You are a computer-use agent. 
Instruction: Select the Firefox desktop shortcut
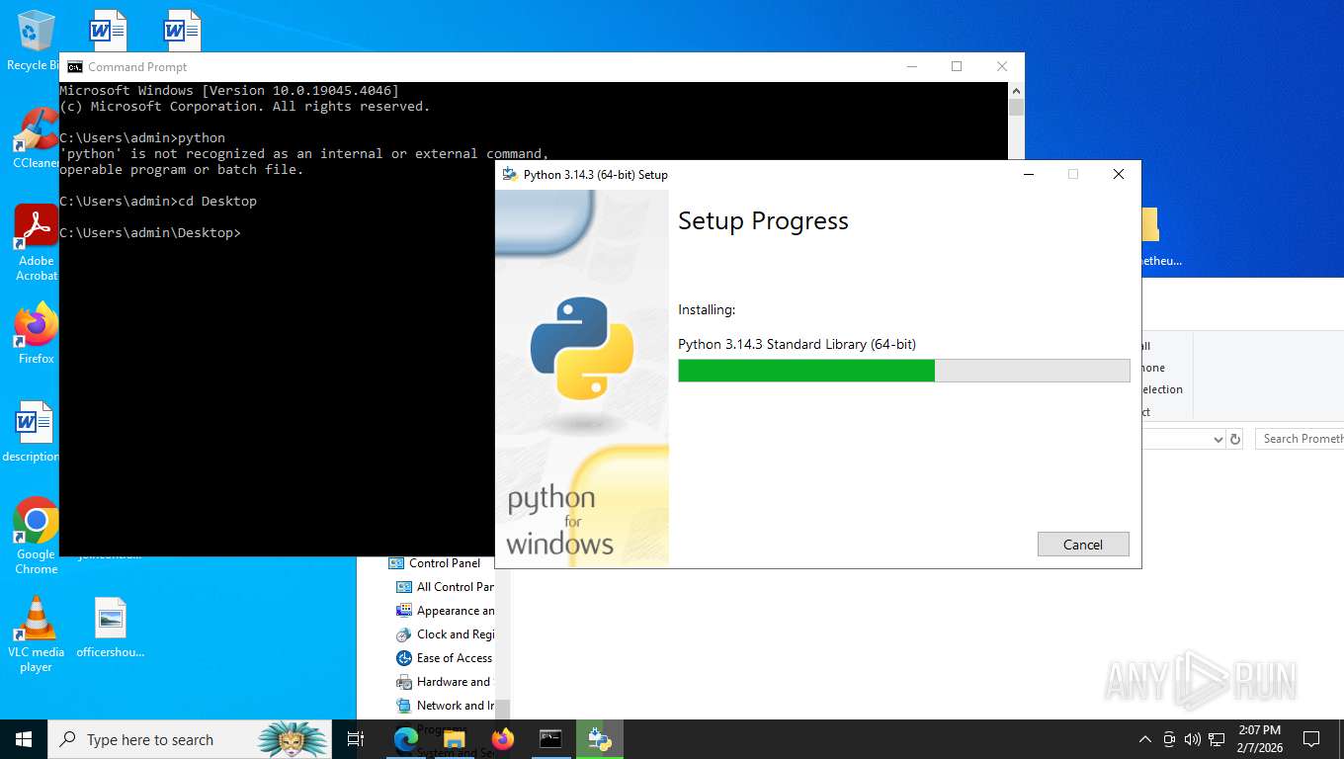pos(36,333)
